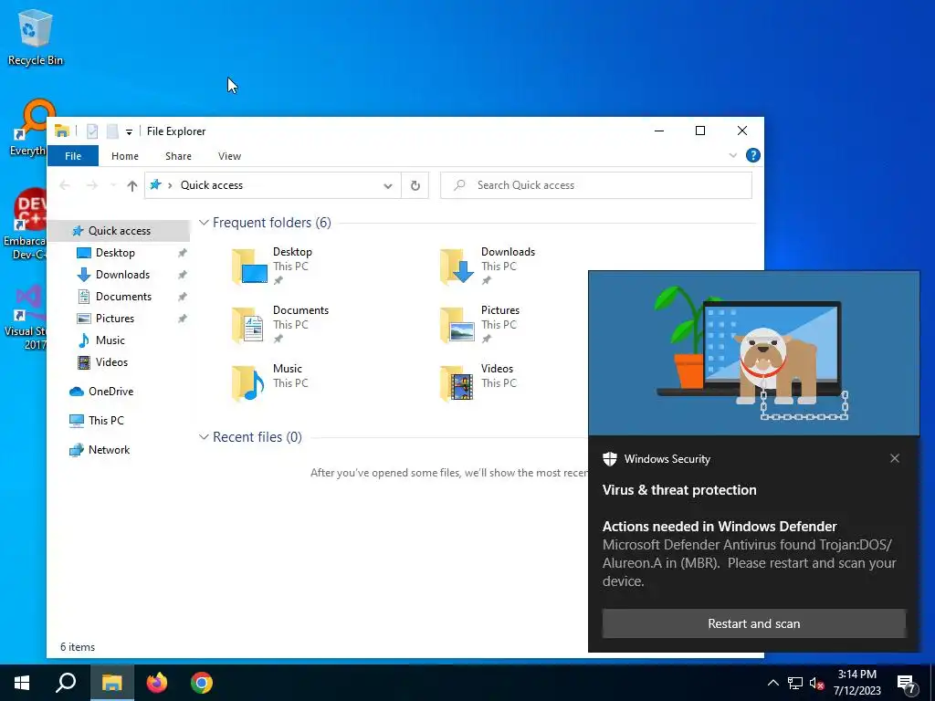
Task: Click the pin icon beside Downloads in navigation pane
Action: tap(183, 275)
